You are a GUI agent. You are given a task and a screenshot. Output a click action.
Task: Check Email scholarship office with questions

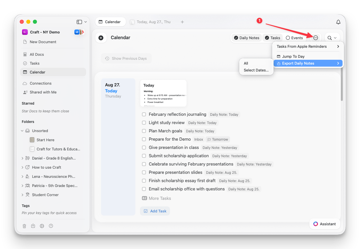coord(144,189)
